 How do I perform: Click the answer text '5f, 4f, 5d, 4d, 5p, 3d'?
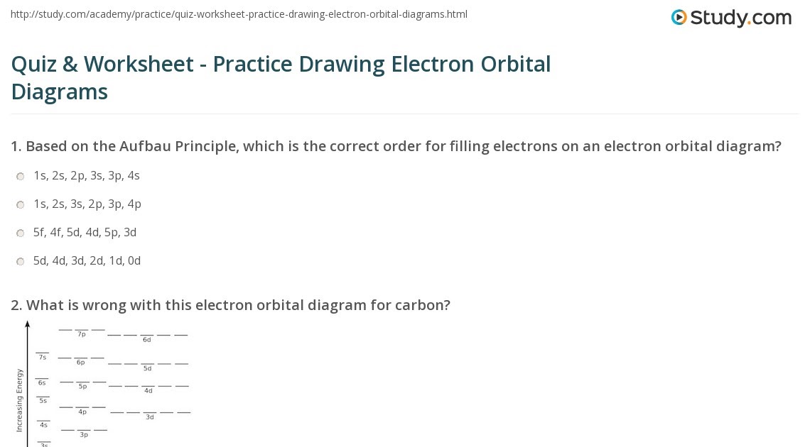click(85, 232)
